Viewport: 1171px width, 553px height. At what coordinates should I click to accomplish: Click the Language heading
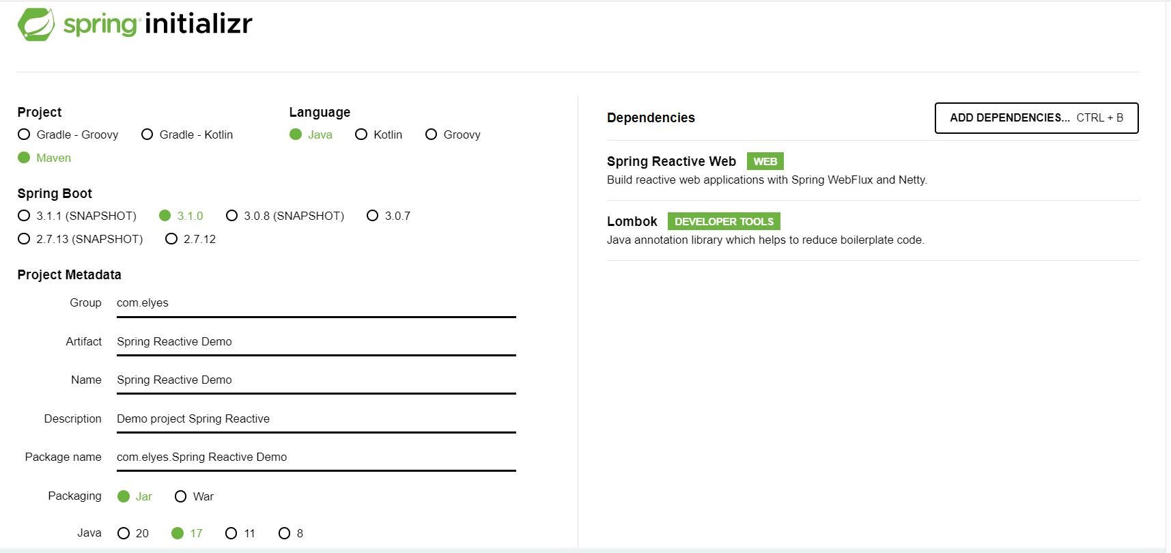point(320,112)
